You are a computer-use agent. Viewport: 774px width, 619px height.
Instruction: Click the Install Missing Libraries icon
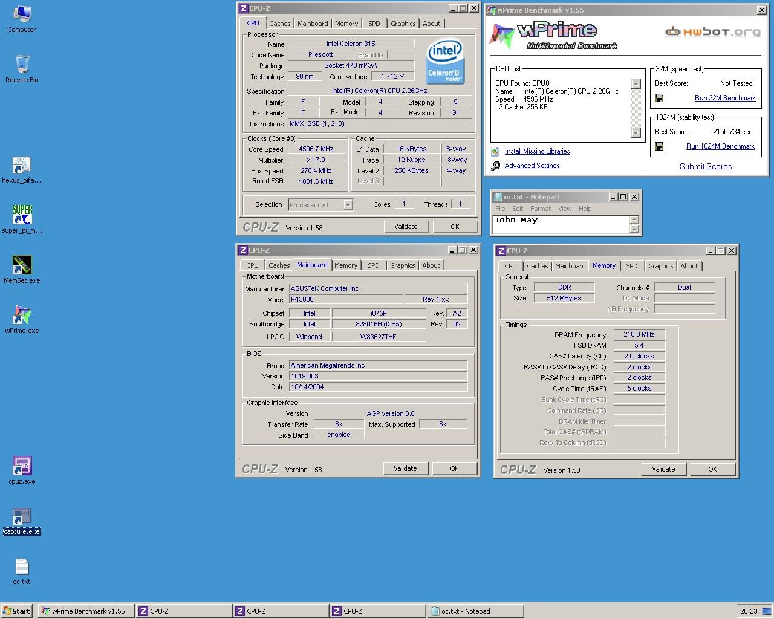coord(495,151)
